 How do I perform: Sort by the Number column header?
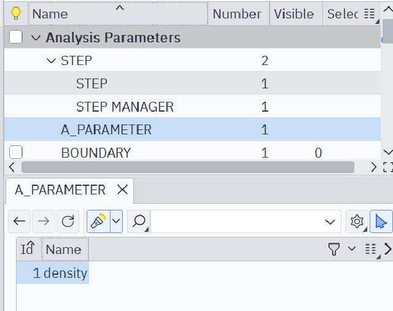(x=237, y=13)
